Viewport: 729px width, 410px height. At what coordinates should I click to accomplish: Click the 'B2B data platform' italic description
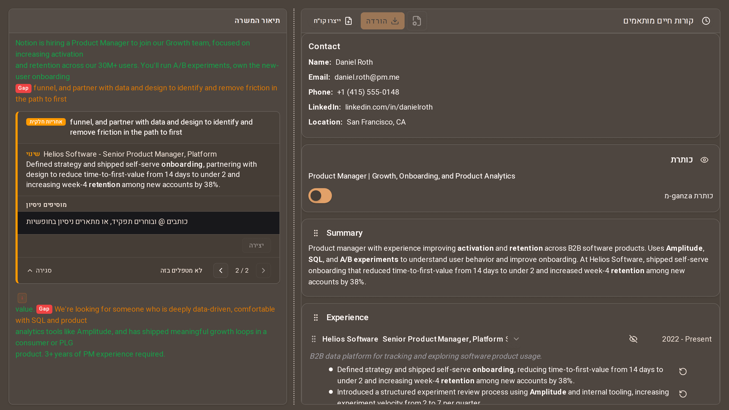coord(426,356)
